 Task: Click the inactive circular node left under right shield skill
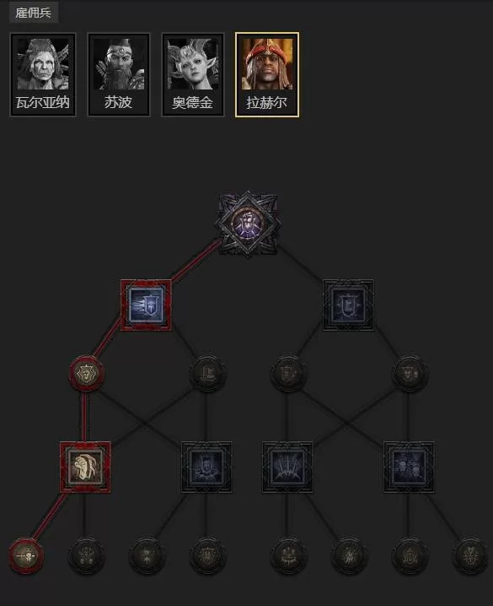[x=287, y=373]
